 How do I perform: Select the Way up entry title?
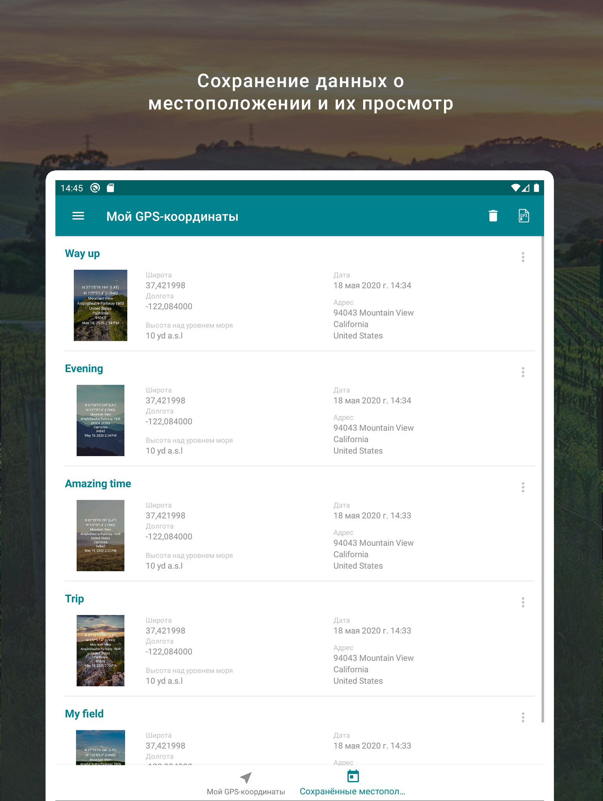(82, 254)
